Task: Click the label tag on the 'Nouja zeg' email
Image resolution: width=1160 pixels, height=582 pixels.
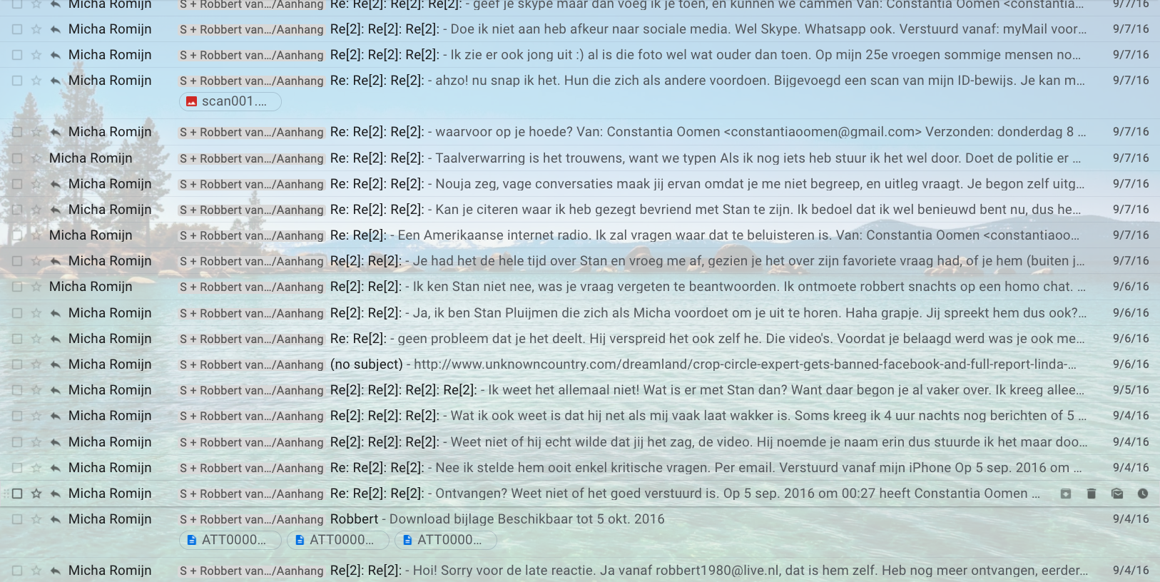Action: [x=251, y=184]
